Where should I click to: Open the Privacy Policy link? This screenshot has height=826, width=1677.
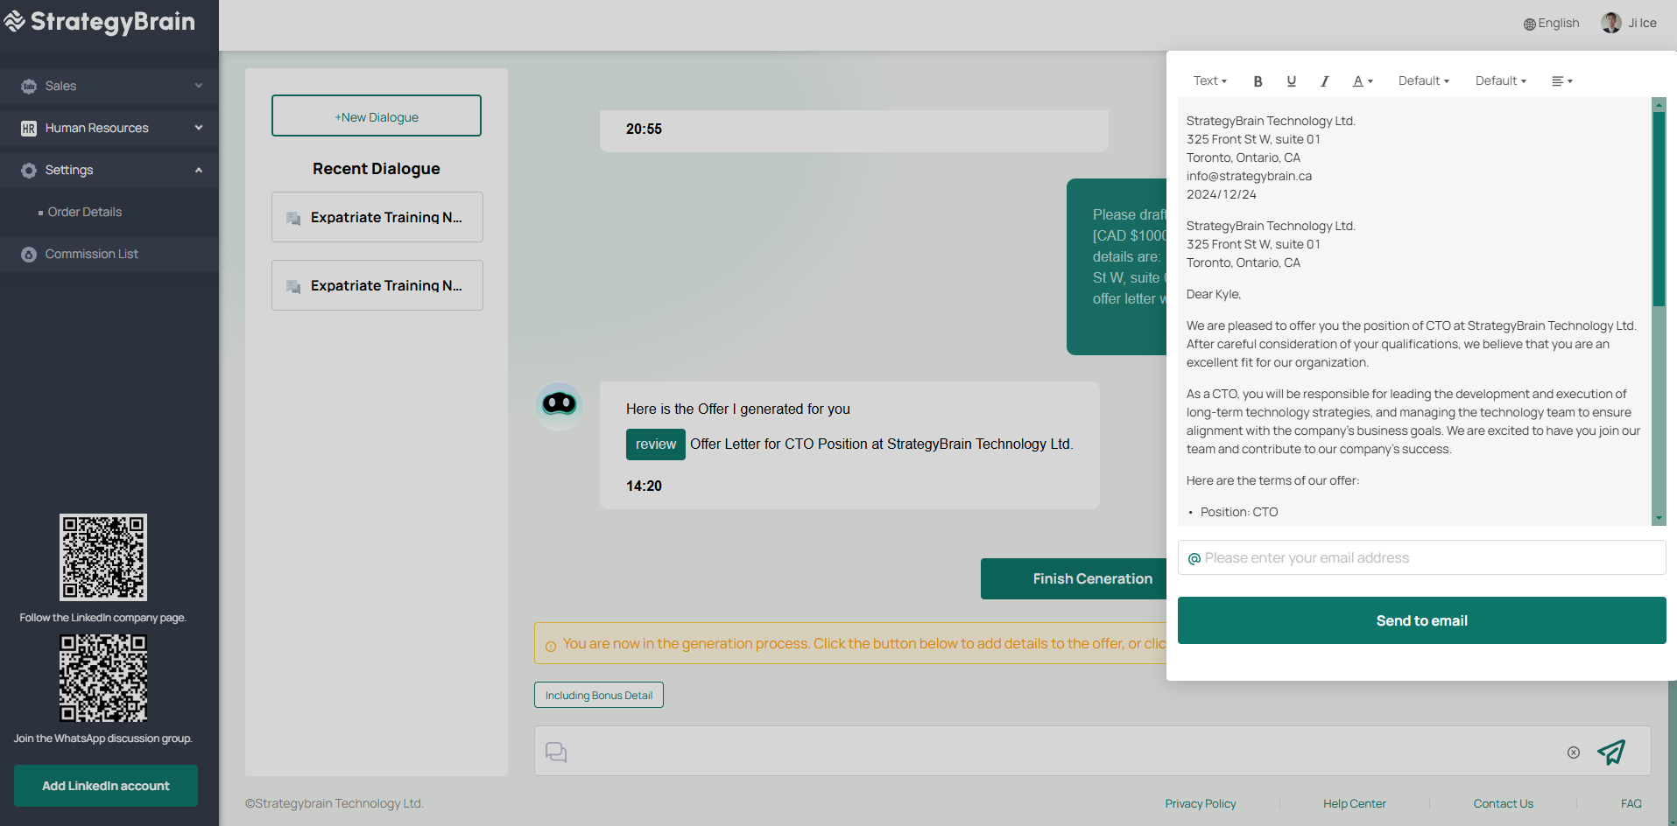click(x=1201, y=803)
